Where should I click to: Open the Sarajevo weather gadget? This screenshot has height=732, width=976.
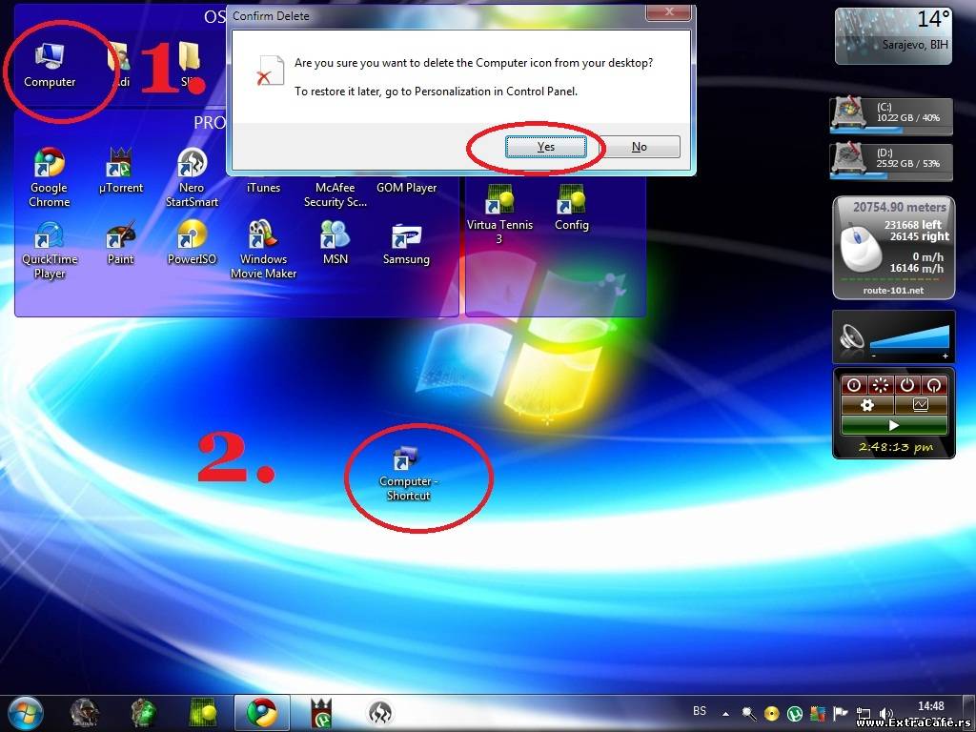(x=893, y=35)
